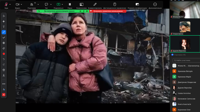Open Дистанционное управление remote control
200x112 pixels.
[x=115, y=4]
